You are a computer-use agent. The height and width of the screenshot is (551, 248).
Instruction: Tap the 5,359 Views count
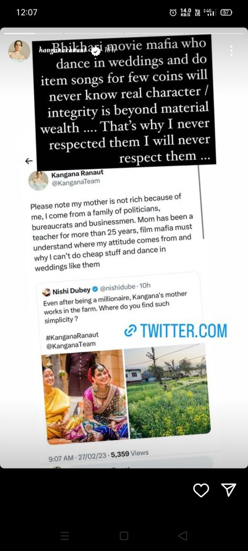coord(130,454)
